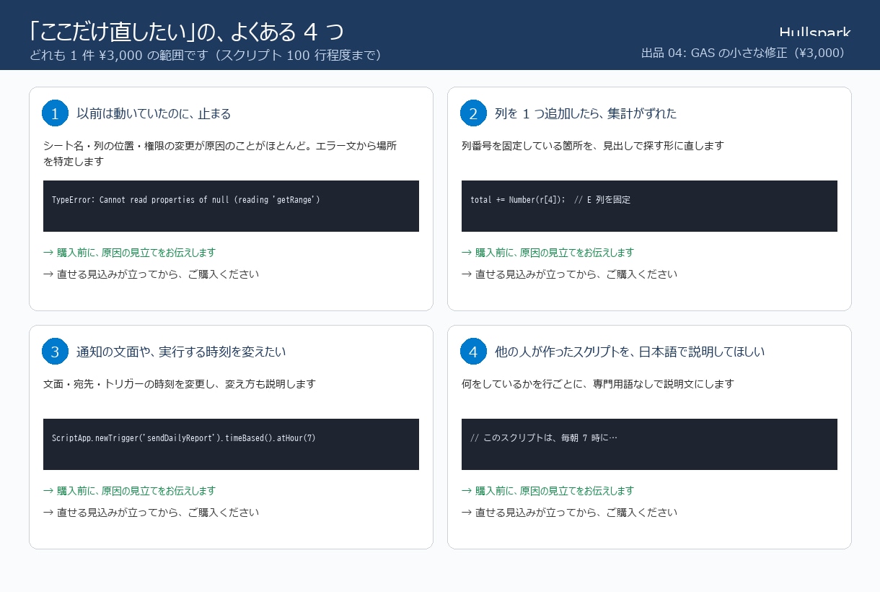The height and width of the screenshot is (592, 880).
Task: Click 直せる見込みが立ってから line in card 4
Action: 570,513
